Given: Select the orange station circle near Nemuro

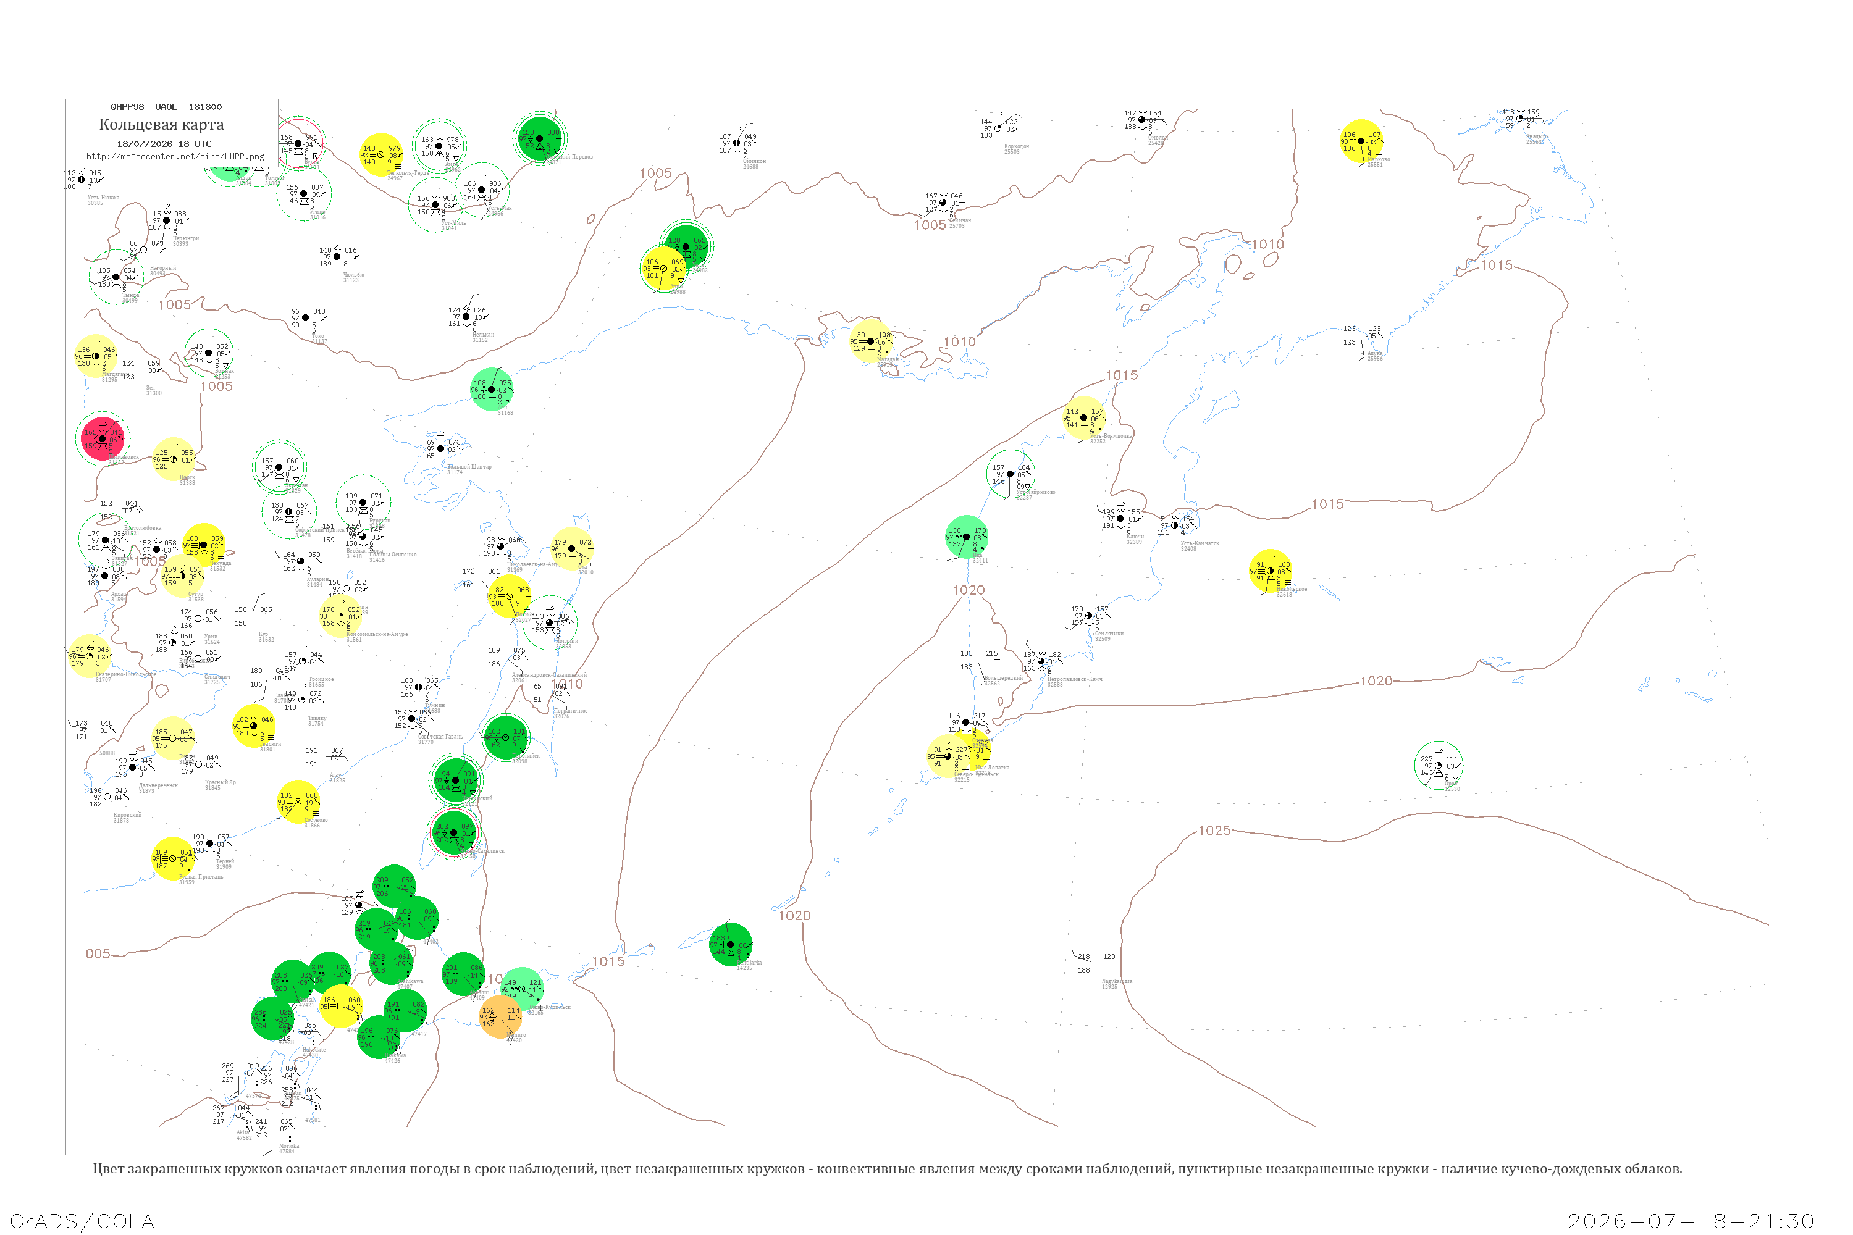Looking at the screenshot, I should [501, 1017].
